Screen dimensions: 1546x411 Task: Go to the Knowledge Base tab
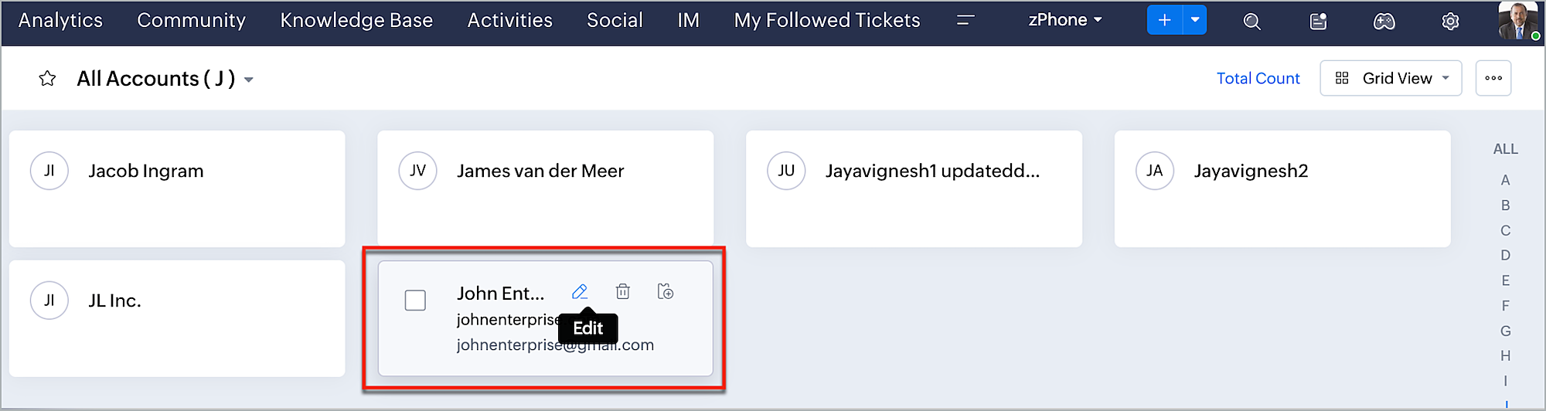356,20
